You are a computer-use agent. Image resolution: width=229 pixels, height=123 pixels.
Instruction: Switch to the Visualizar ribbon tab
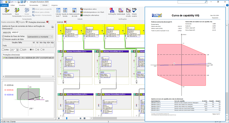click(x=22, y=5)
